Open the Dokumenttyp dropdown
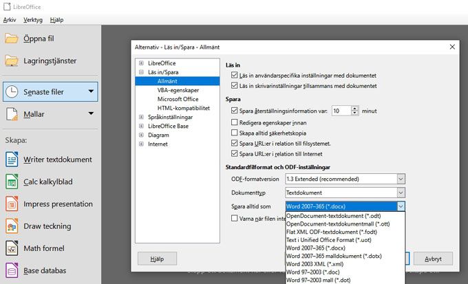468x284 pixels. (x=401, y=193)
